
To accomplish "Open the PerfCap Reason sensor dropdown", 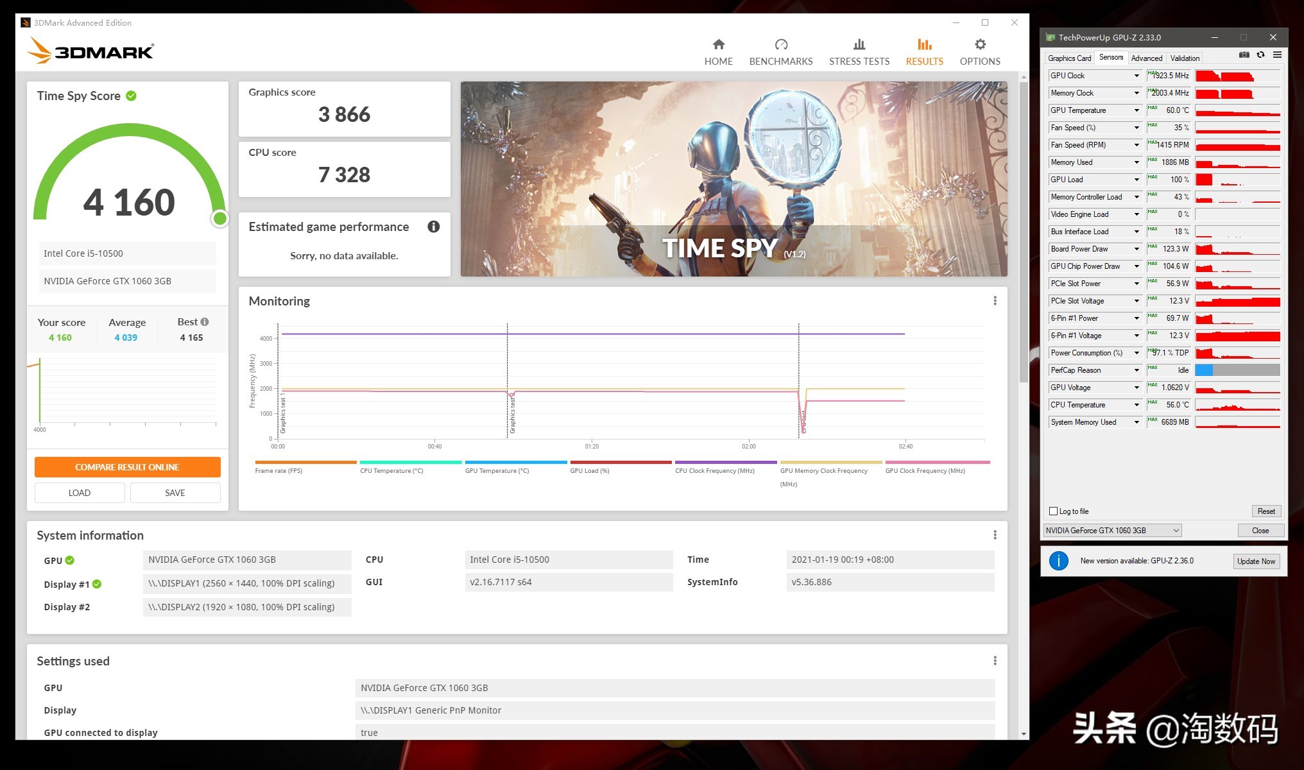I will (x=1137, y=370).
